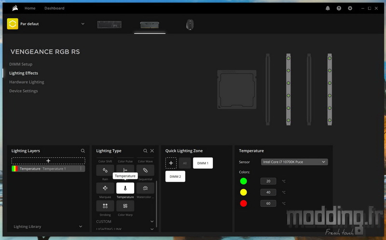Choose the Color Warp lighting effect
The image size is (386, 240).
[125, 206]
